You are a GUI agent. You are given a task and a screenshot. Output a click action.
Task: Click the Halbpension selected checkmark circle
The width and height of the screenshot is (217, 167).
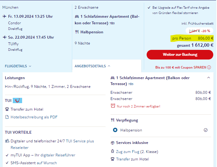[206, 130]
